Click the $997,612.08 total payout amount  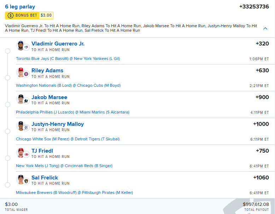[x=256, y=204]
